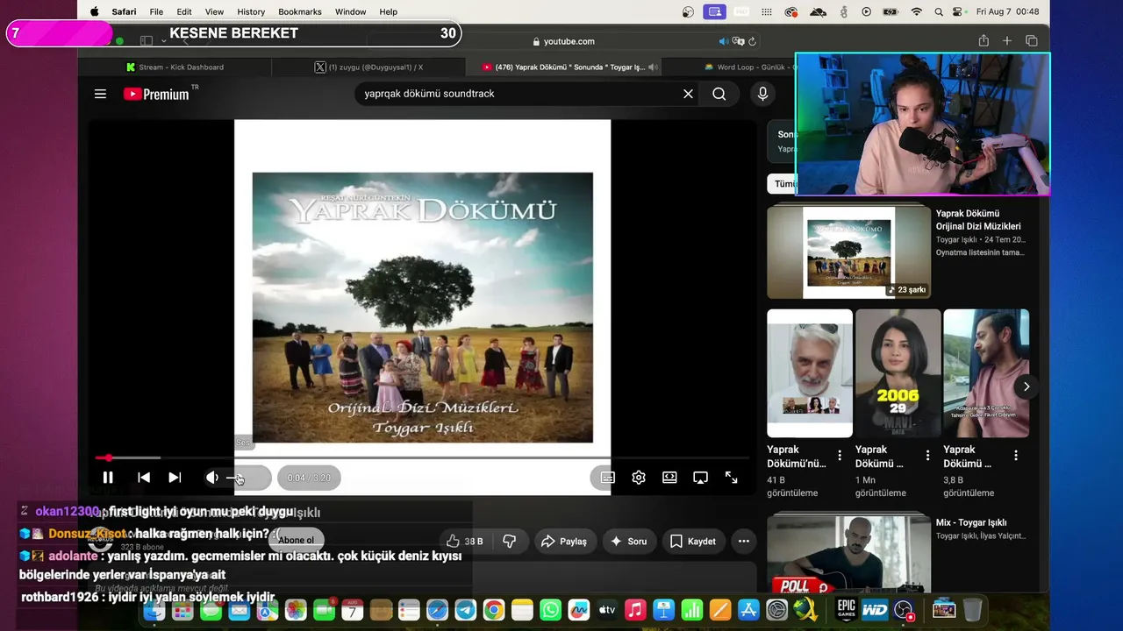Viewport: 1123px width, 631px height.
Task: Go to YouTube Premium home logo
Action: tap(157, 94)
